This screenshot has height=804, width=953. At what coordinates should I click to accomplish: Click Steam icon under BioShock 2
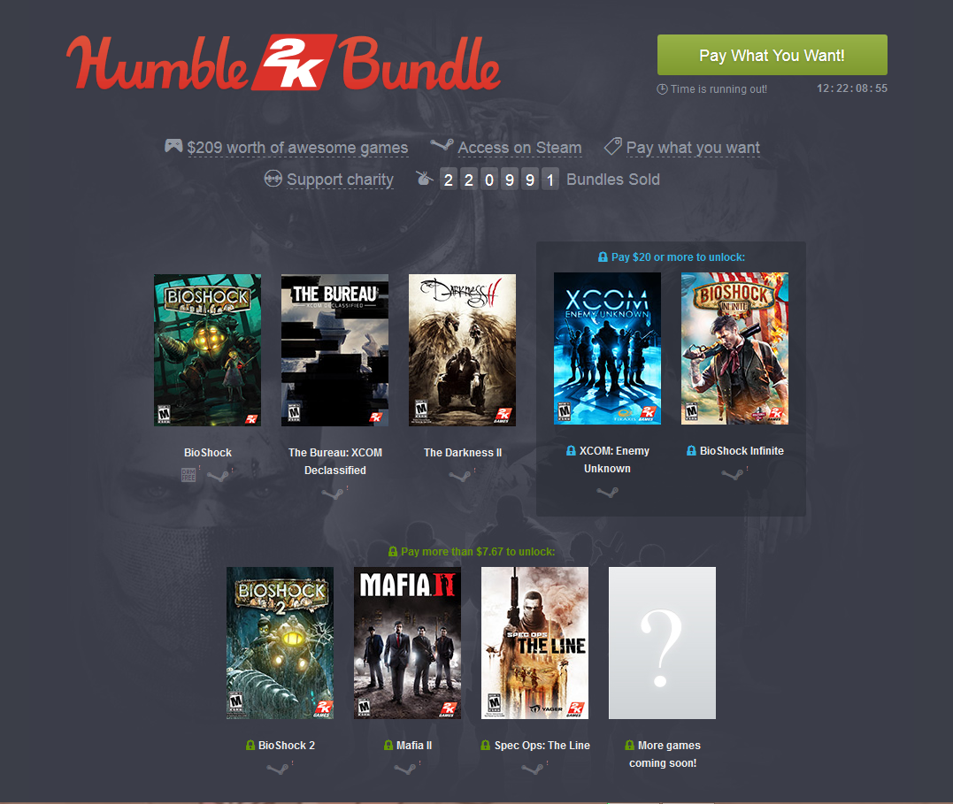[277, 769]
